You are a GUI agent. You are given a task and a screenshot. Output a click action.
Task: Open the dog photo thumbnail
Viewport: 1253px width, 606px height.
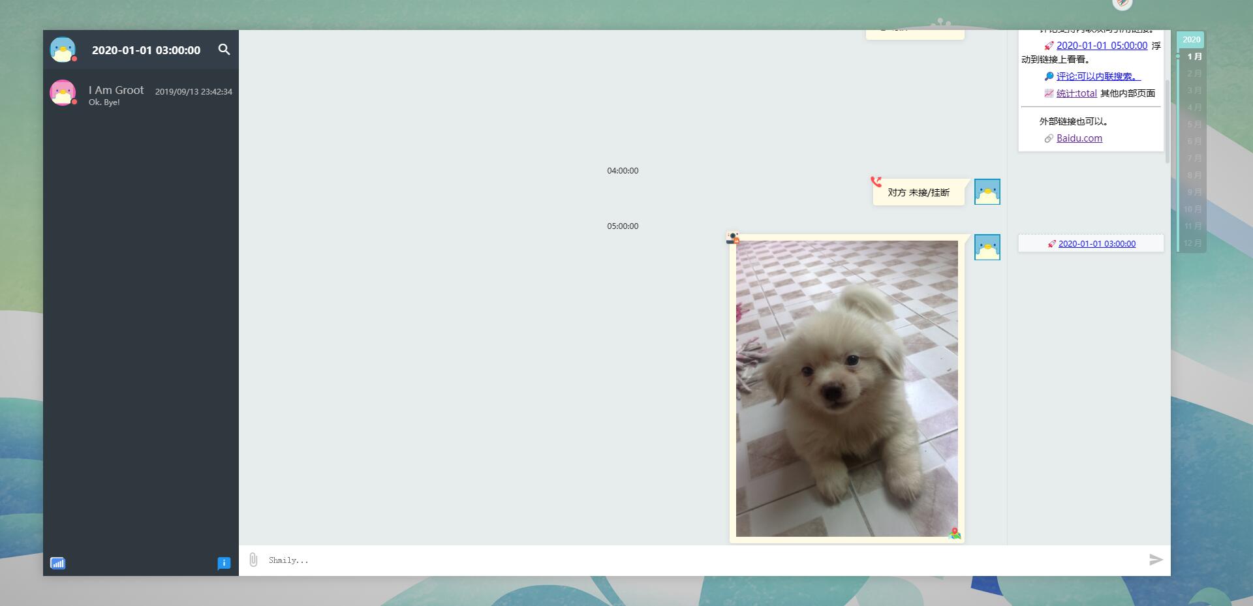coord(846,388)
